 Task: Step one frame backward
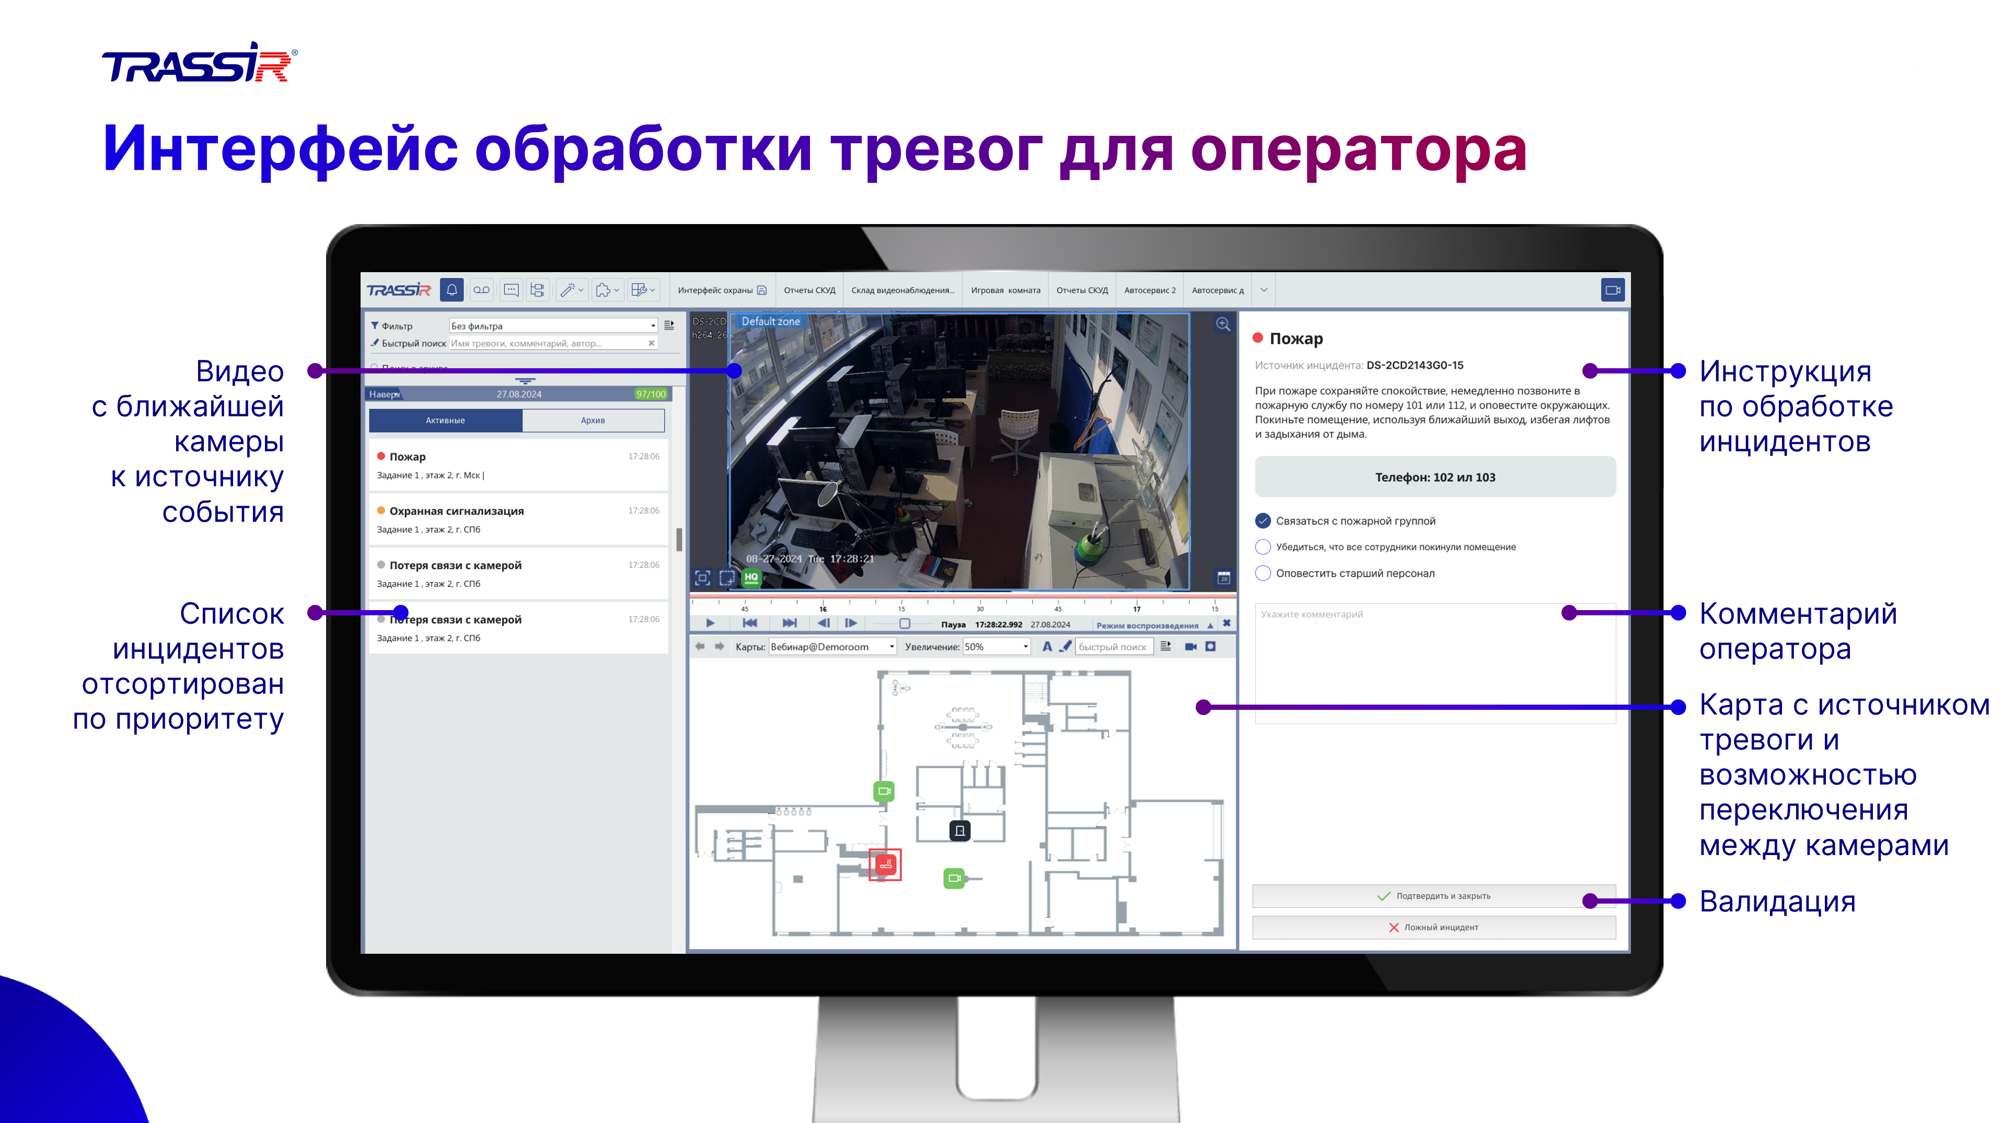point(824,623)
